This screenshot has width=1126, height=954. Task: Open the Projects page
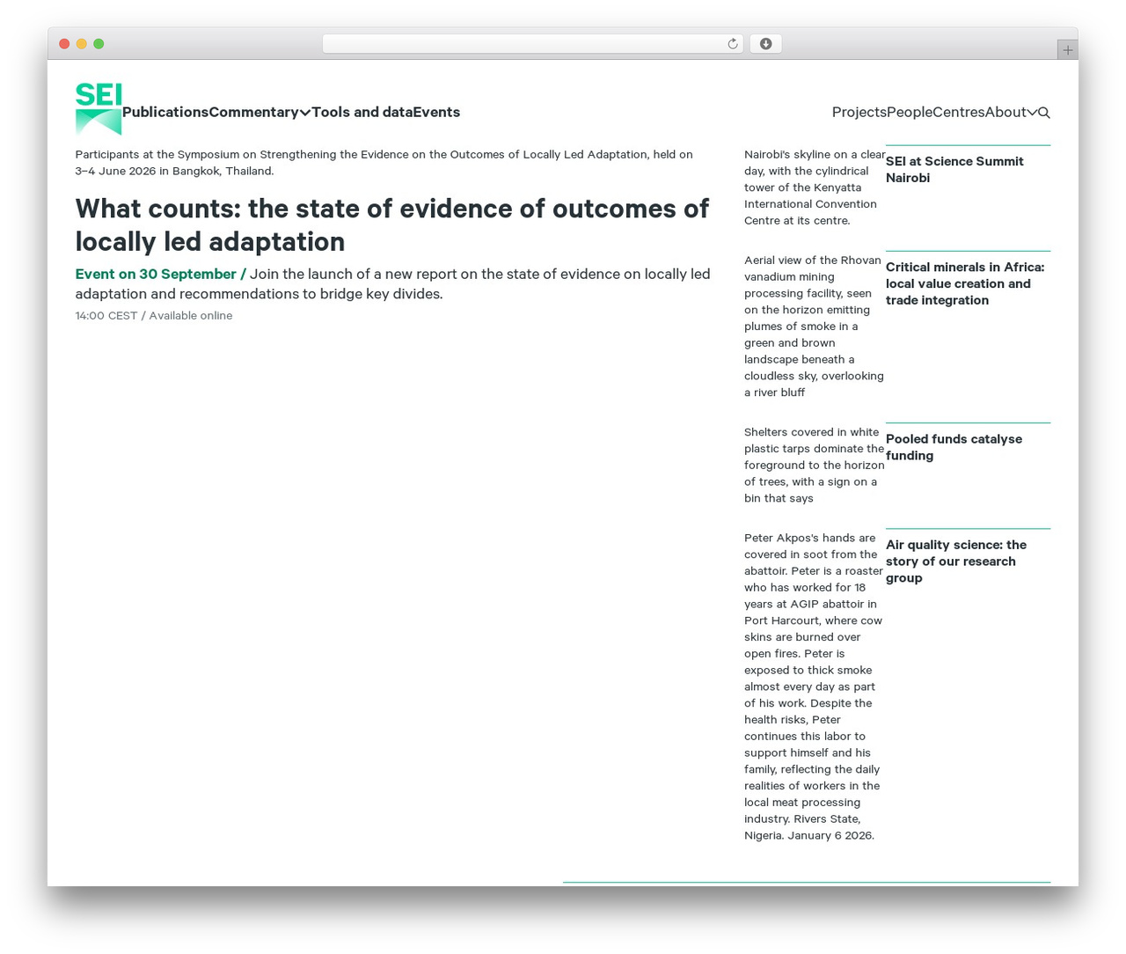859,112
